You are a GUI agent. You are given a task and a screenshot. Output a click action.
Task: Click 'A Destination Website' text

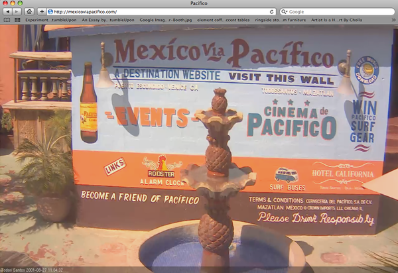click(x=168, y=74)
